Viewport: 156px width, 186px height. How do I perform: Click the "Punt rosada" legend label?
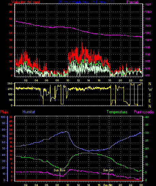(144, 112)
